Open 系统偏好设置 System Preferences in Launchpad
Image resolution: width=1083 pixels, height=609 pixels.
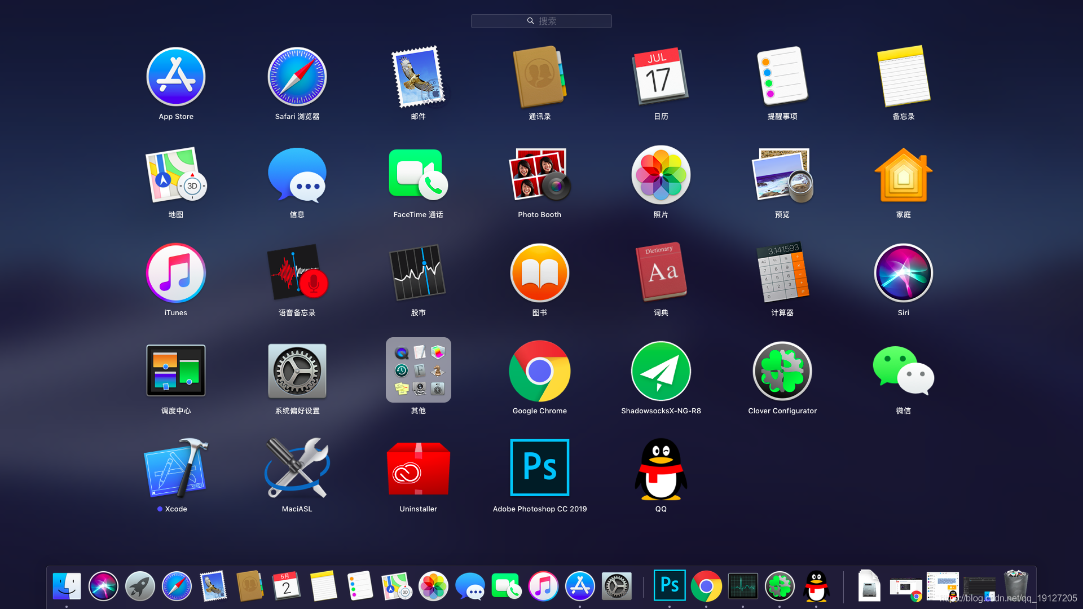(x=297, y=372)
